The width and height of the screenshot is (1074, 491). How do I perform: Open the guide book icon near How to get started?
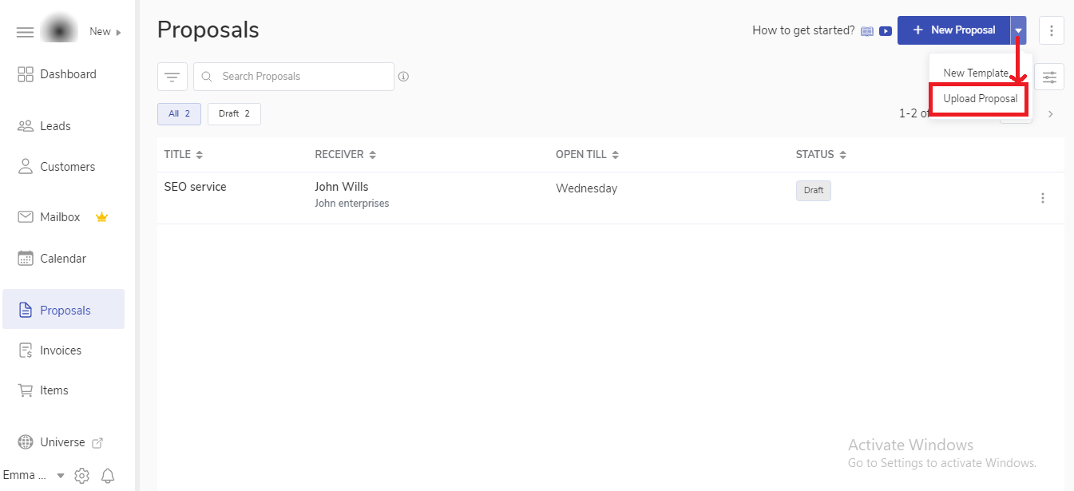coord(867,31)
